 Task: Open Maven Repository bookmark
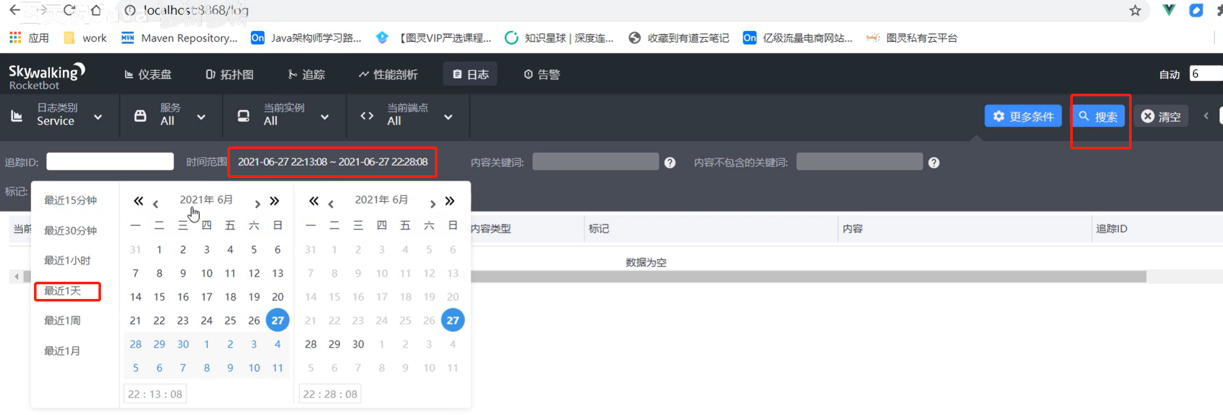[179, 38]
